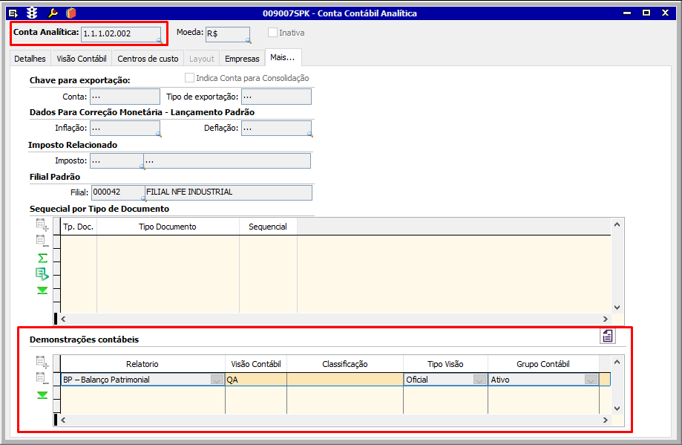Remove row from Sequencial por Tipo de Documento grid
The height and width of the screenshot is (445, 682).
42,241
